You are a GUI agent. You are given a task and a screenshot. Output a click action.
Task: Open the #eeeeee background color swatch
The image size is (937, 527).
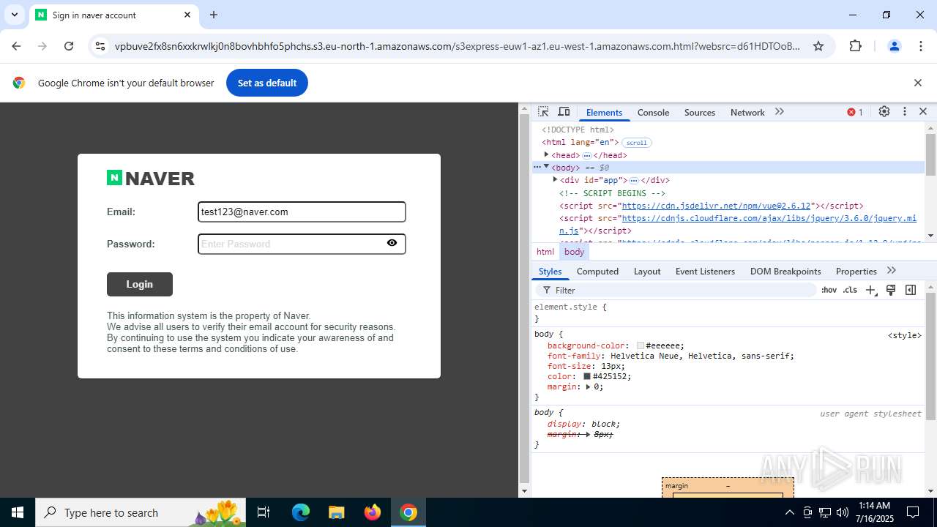(641, 345)
